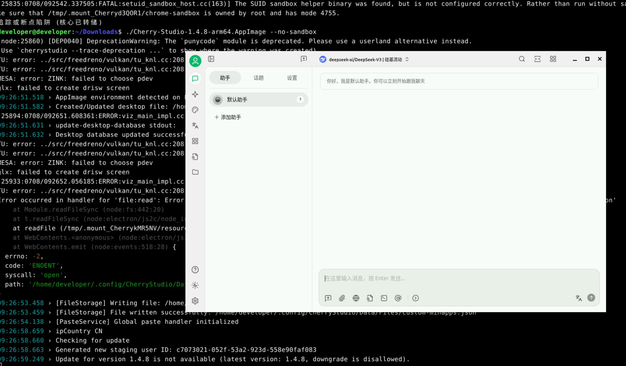Image resolution: width=626 pixels, height=366 pixels.
Task: Open the DeepSeek-V3 model selector dropdown
Action: click(364, 59)
